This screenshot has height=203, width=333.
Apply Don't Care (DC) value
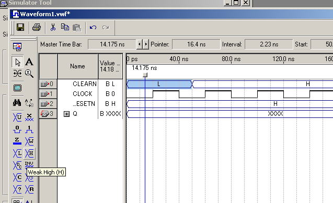(17, 165)
